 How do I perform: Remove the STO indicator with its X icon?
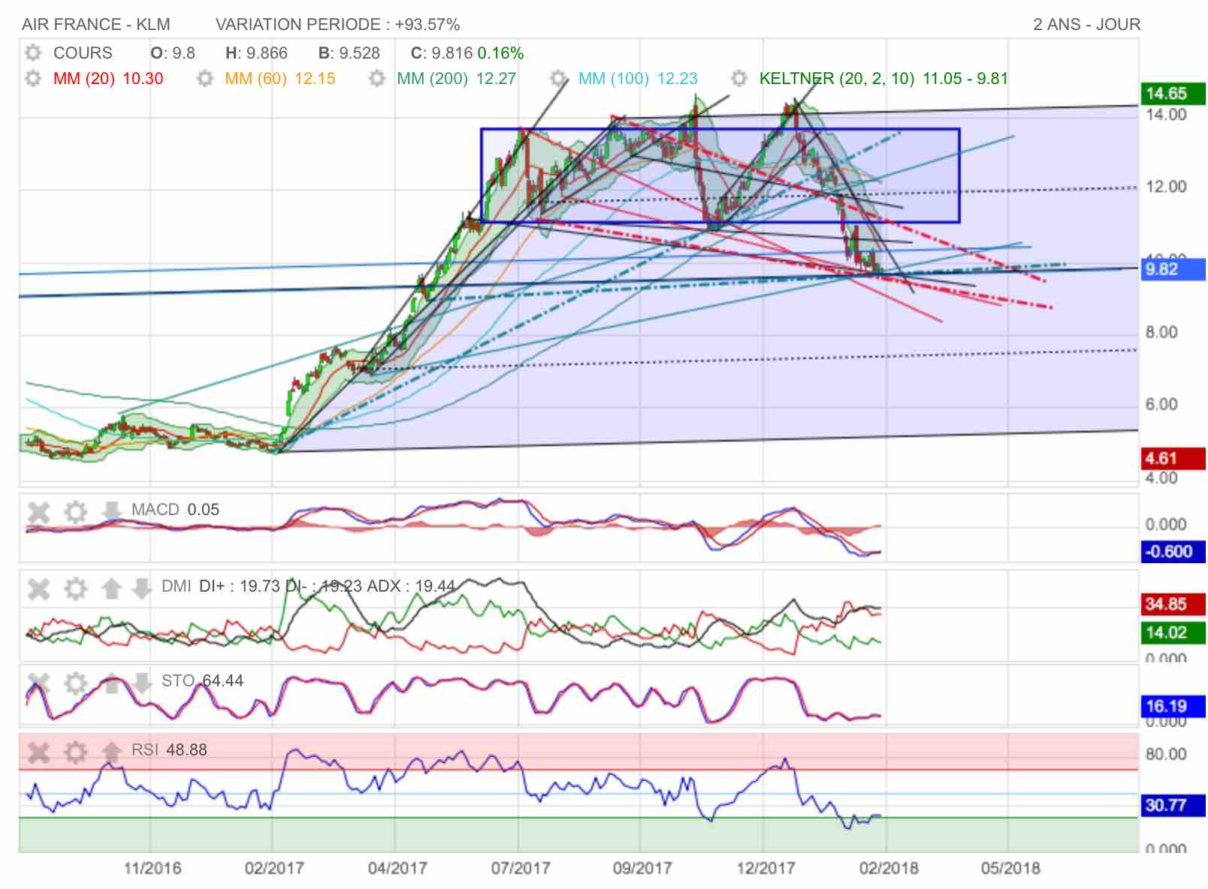pos(38,683)
